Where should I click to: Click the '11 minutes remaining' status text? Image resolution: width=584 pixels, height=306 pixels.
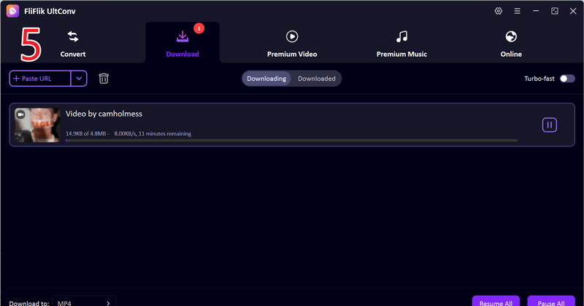click(165, 133)
